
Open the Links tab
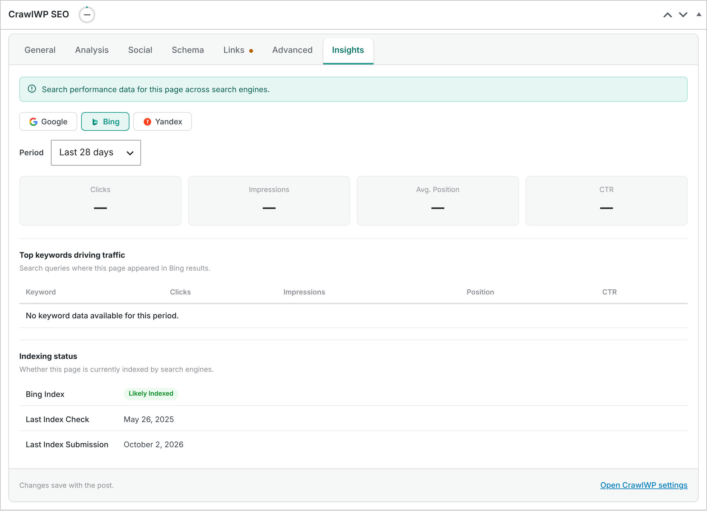pyautogui.click(x=238, y=50)
